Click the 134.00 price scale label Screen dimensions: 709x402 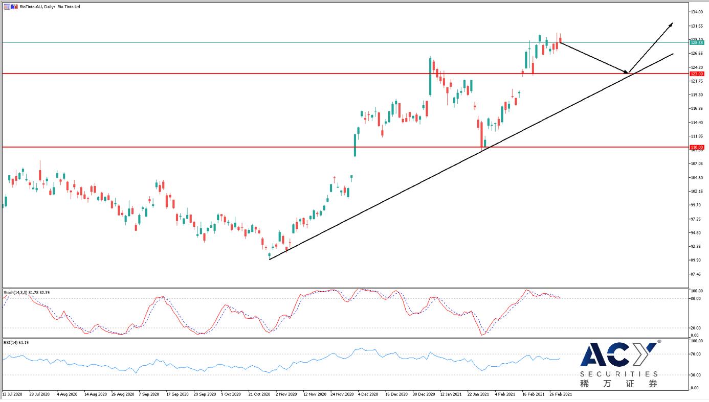point(697,12)
